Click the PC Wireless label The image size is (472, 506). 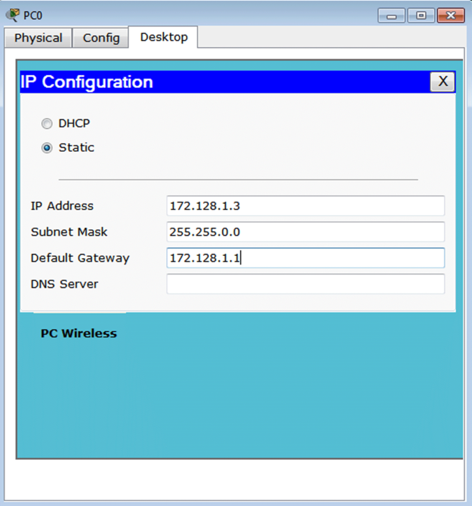coord(79,333)
